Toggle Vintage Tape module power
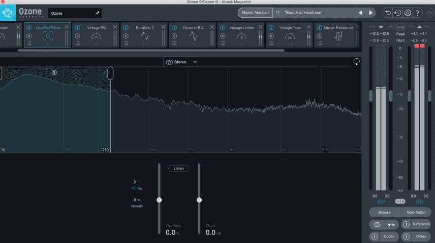Screen dimensions: 435x243 pyautogui.click(x=271, y=28)
